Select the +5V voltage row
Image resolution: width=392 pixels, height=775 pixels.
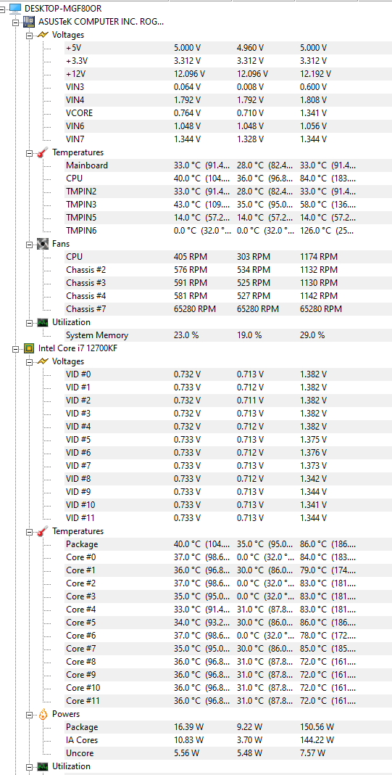click(x=228, y=48)
